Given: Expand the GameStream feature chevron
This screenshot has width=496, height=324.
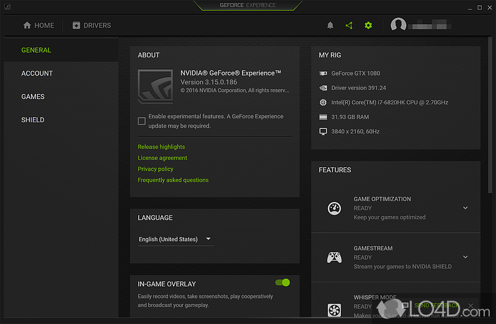Looking at the screenshot, I should click(466, 257).
